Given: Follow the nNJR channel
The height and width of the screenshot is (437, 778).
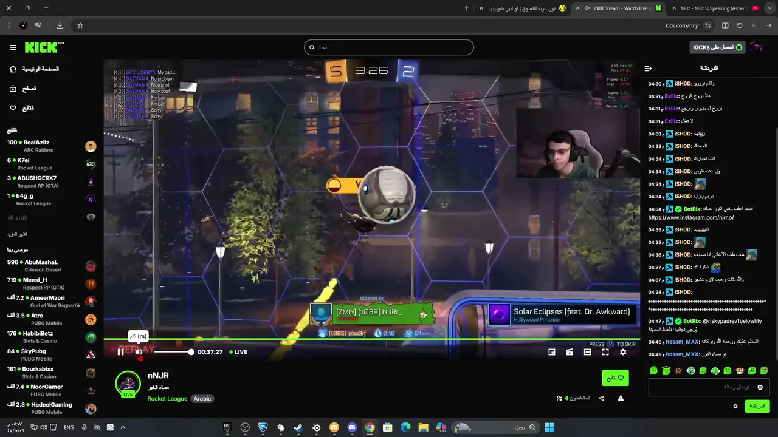Looking at the screenshot, I should (615, 378).
